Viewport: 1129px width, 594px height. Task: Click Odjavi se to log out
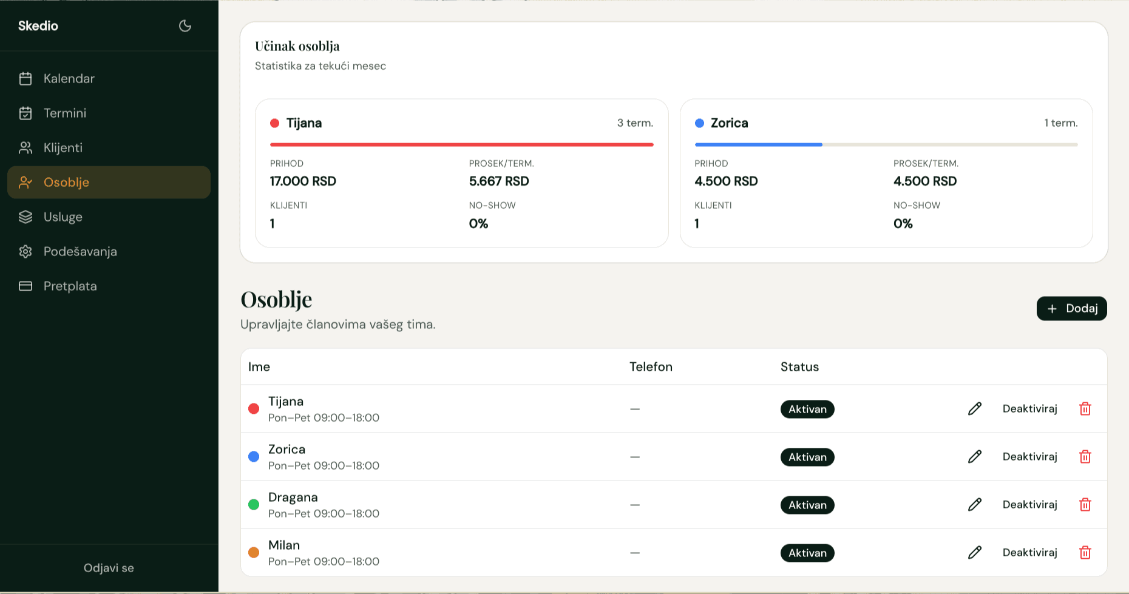(109, 568)
